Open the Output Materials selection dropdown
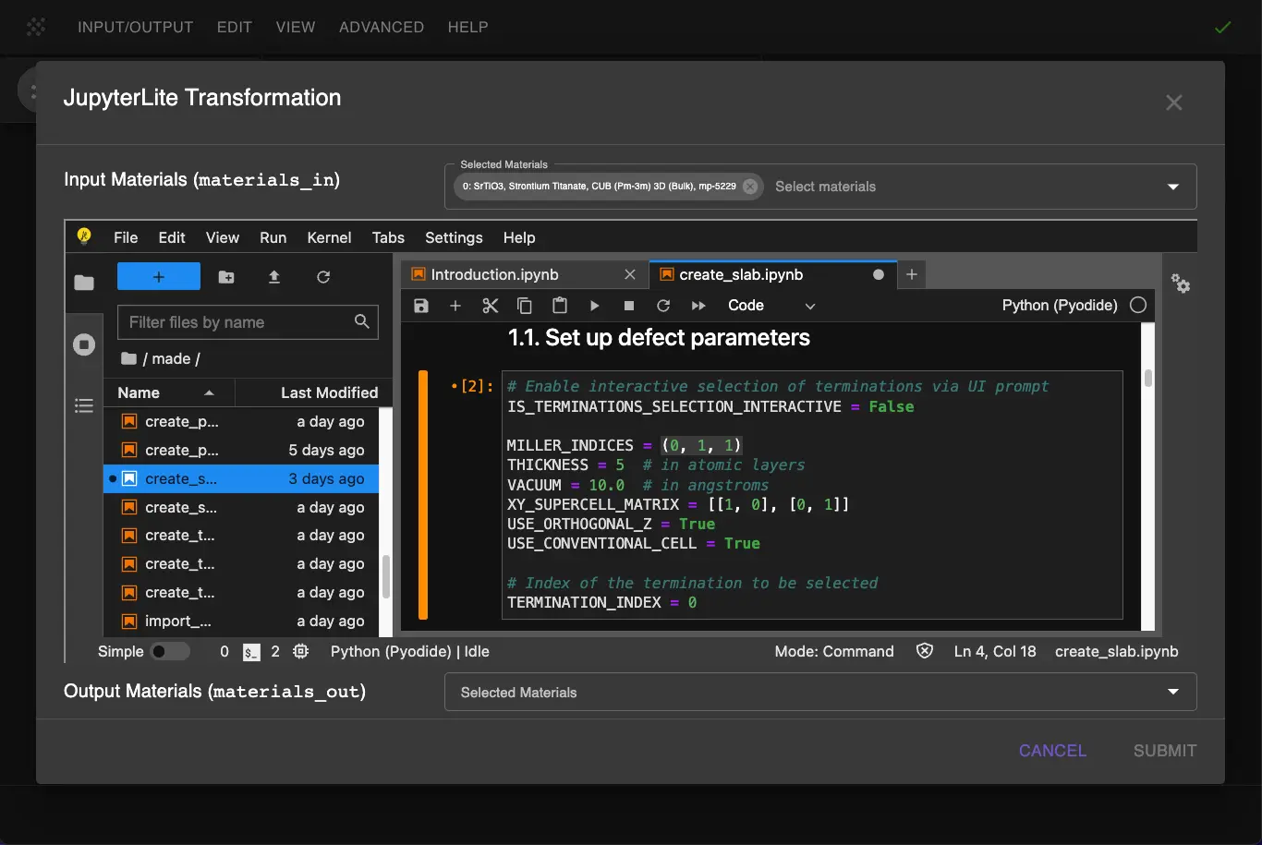 [1171, 692]
